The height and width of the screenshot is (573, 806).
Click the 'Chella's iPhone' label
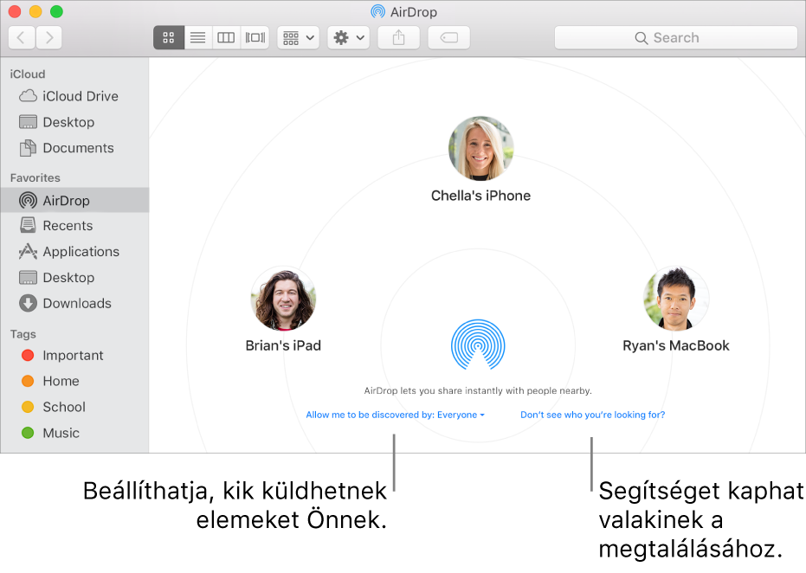pyautogui.click(x=481, y=196)
